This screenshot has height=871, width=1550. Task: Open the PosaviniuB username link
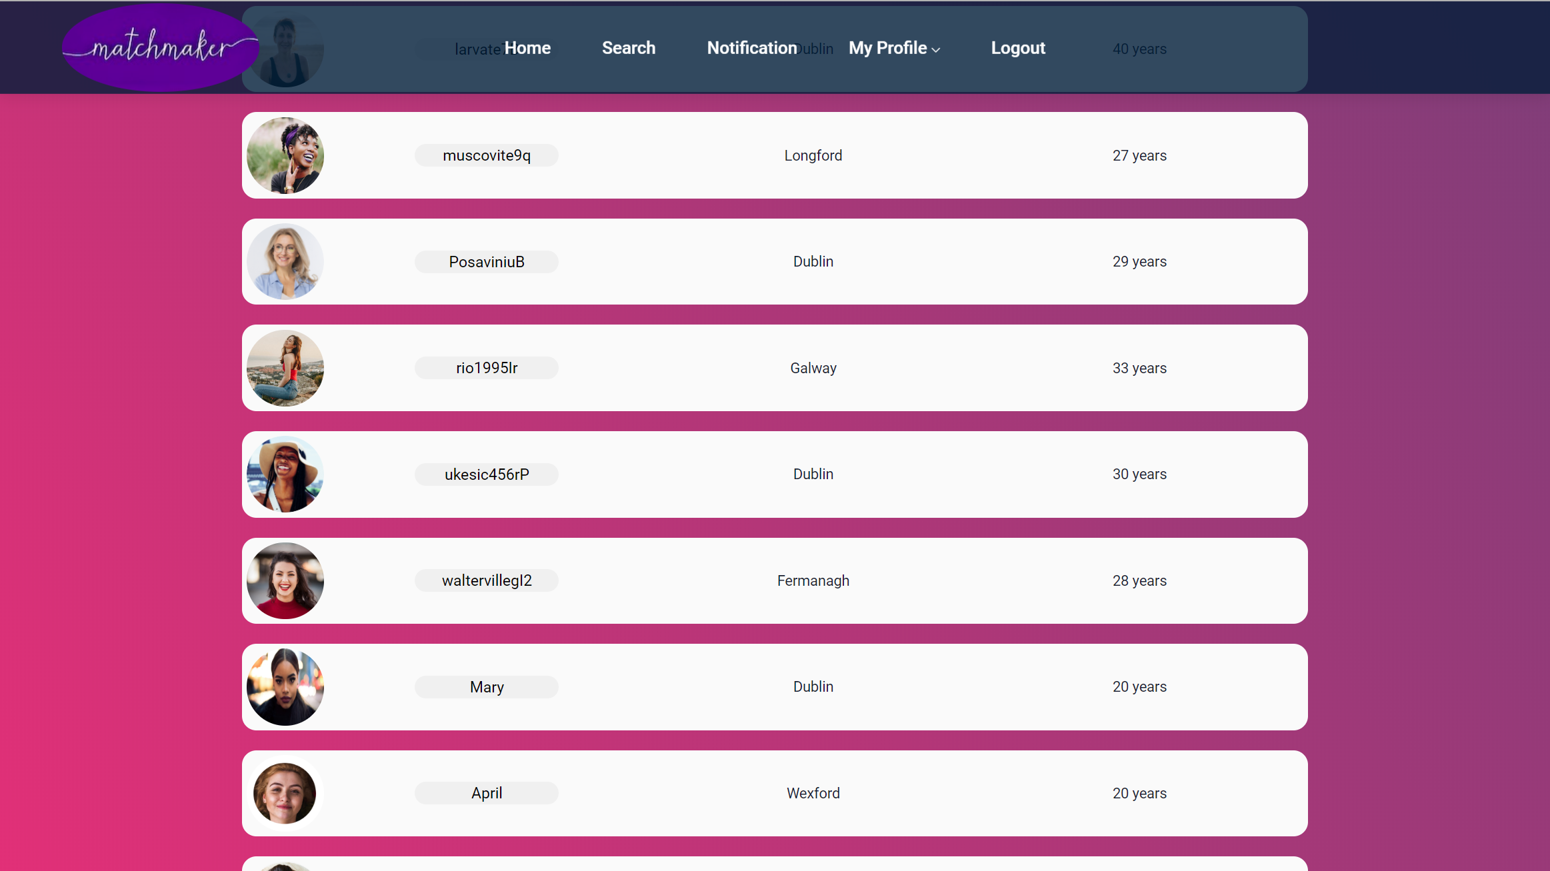487,262
